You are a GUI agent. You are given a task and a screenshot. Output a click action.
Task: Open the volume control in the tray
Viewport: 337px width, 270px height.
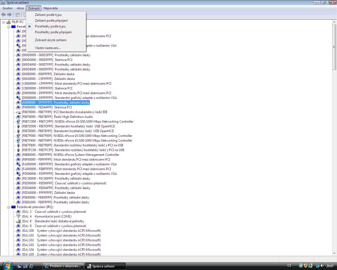[323, 266]
